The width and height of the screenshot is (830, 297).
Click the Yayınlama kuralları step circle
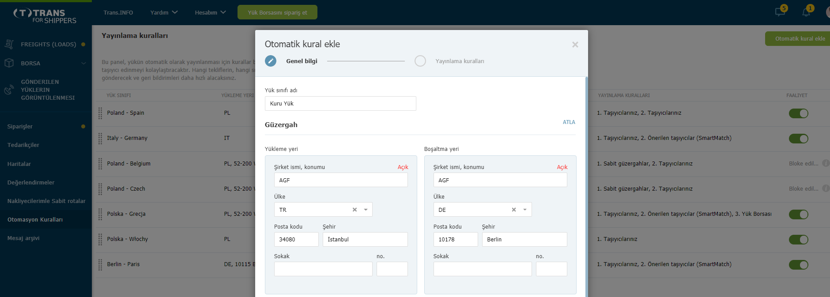(420, 61)
